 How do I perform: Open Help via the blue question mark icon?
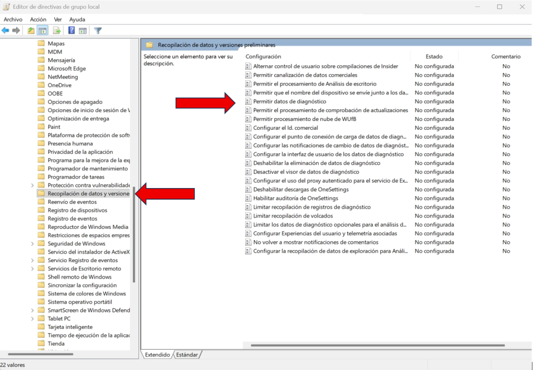click(70, 30)
